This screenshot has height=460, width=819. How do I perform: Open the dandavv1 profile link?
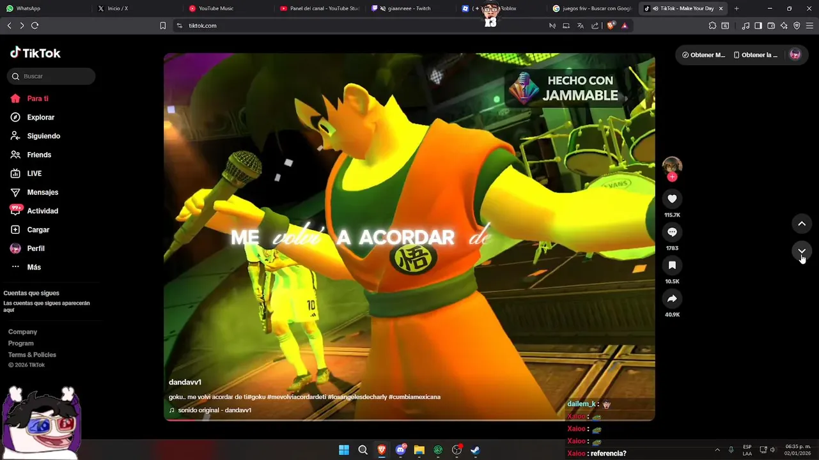185,382
